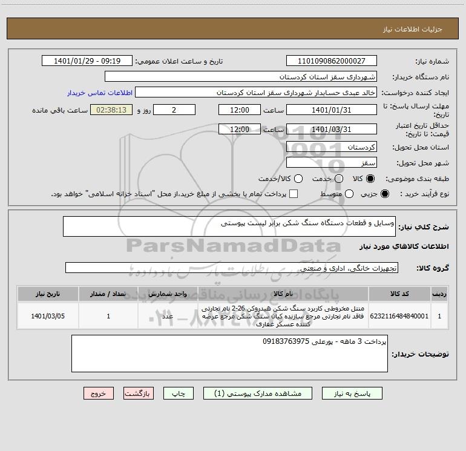Click the جزئیات اطلاعات نیاز page title
This screenshot has height=451, width=466.
coord(412,29)
